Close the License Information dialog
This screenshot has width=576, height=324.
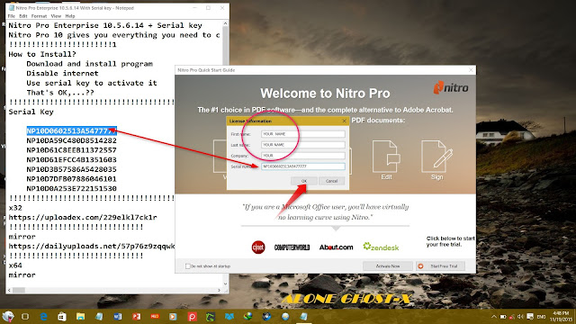coord(344,121)
